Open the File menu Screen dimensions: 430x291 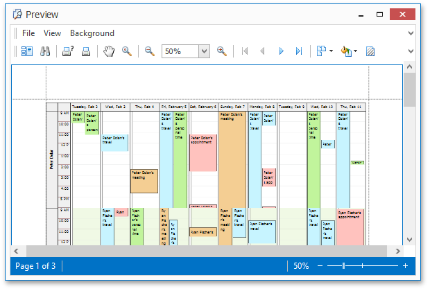[28, 33]
